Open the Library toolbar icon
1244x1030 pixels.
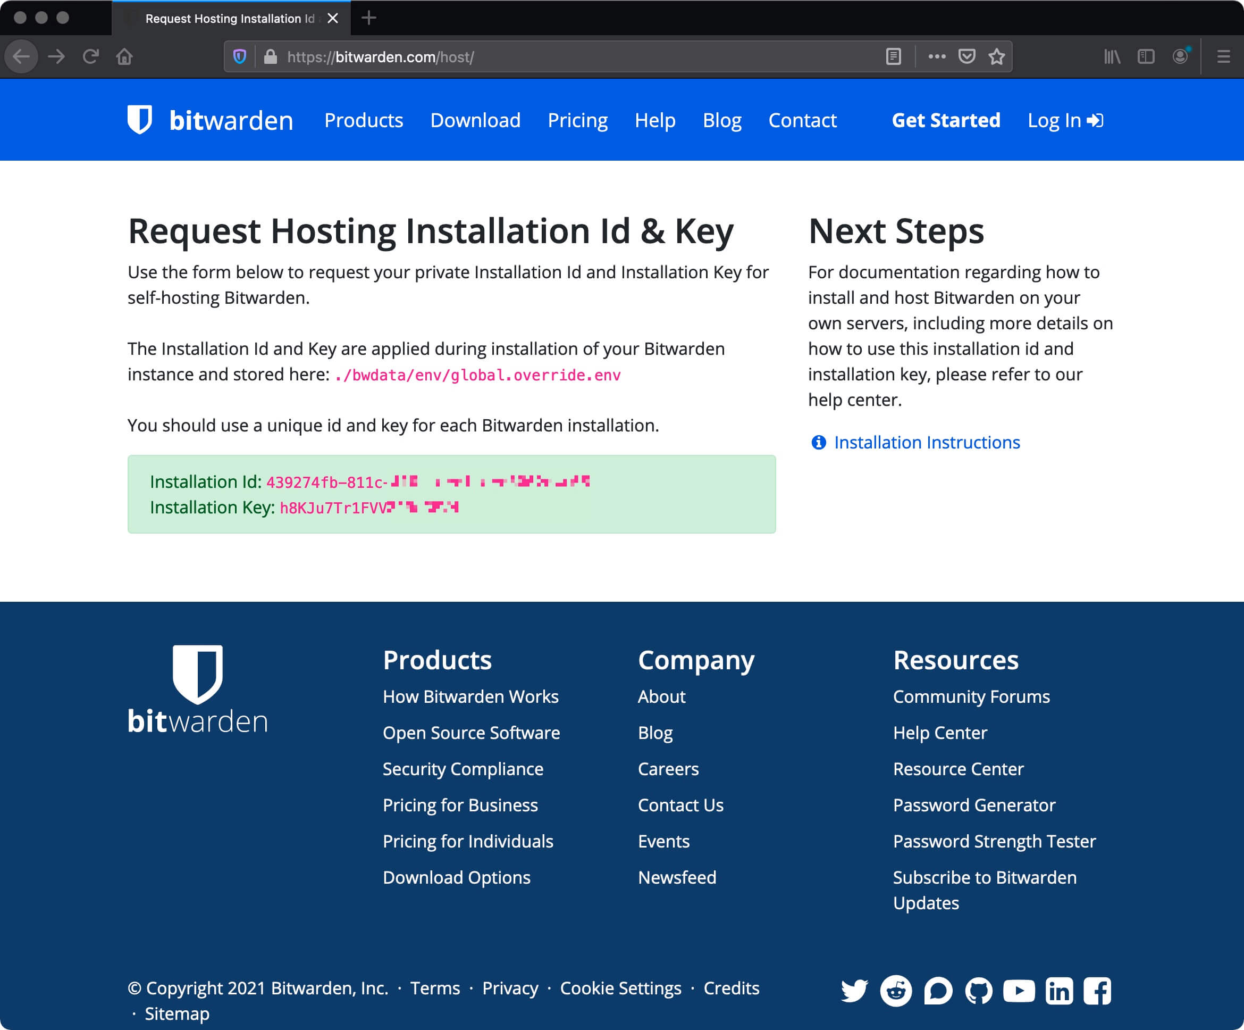click(1112, 57)
